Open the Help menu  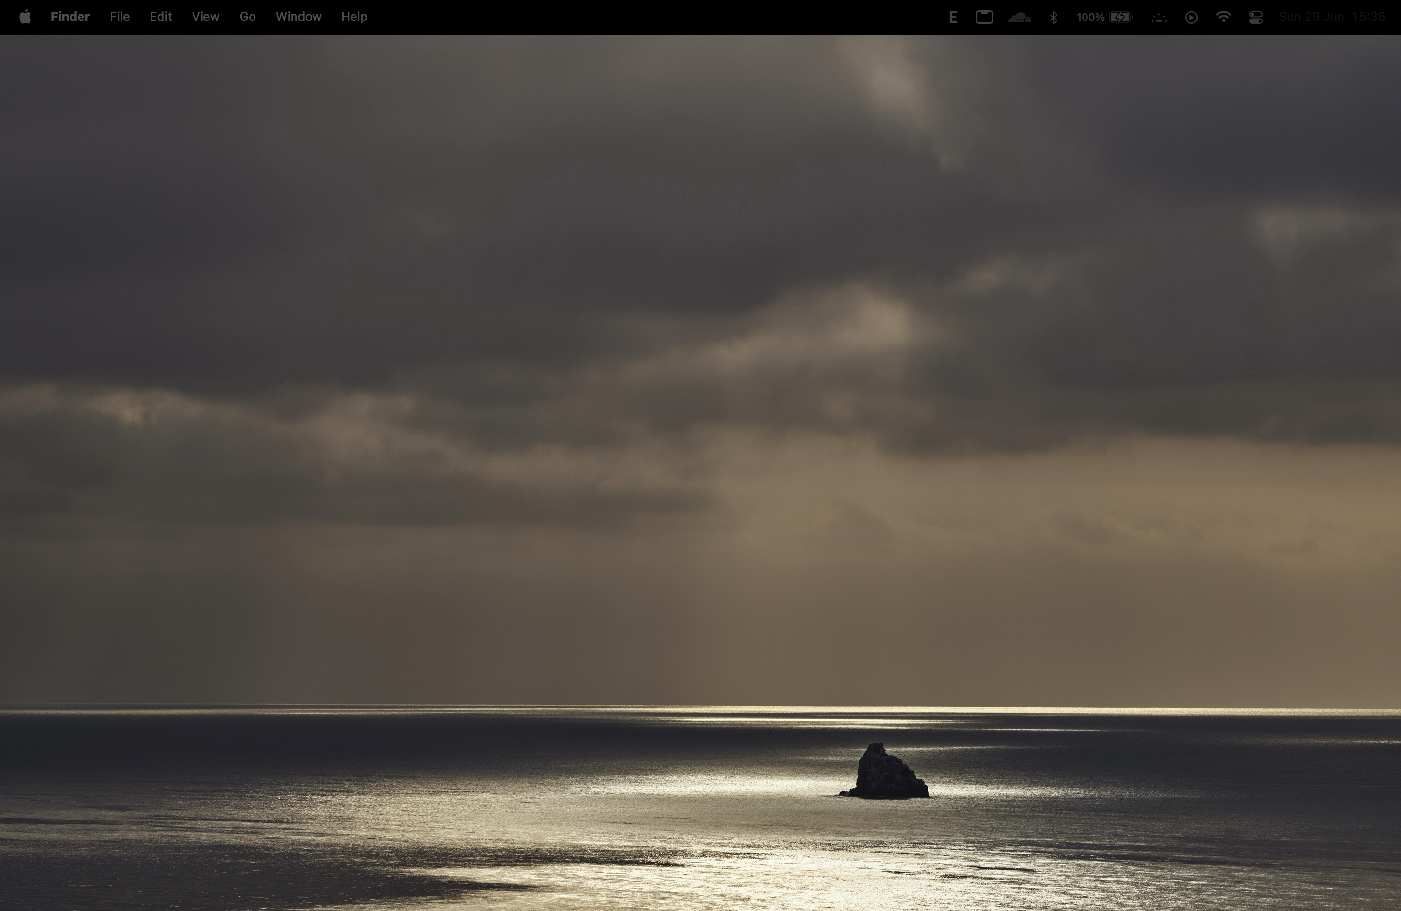(354, 17)
